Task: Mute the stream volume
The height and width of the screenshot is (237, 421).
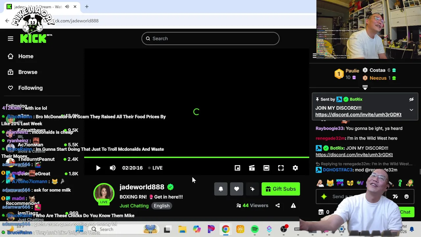Action: click(x=112, y=168)
